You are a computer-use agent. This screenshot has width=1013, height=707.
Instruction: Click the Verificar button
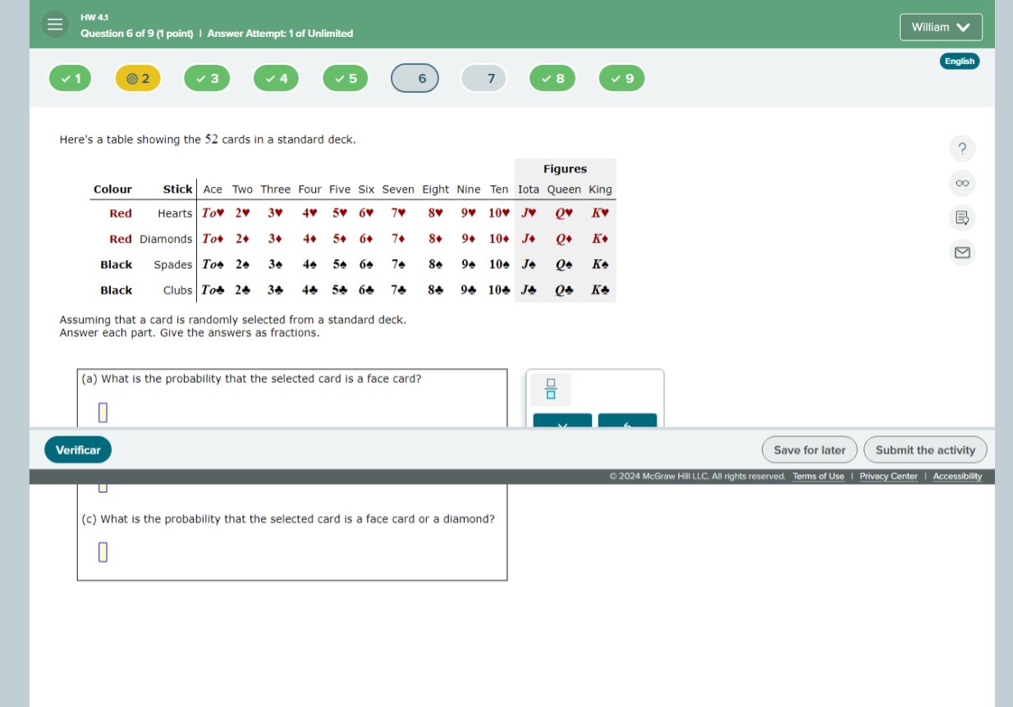pos(78,449)
